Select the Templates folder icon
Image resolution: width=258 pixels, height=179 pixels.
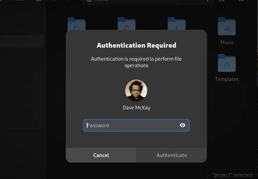point(227,63)
